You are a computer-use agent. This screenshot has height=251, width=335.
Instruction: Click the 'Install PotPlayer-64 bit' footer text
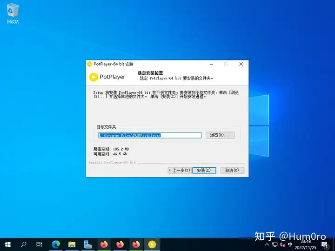(112, 162)
